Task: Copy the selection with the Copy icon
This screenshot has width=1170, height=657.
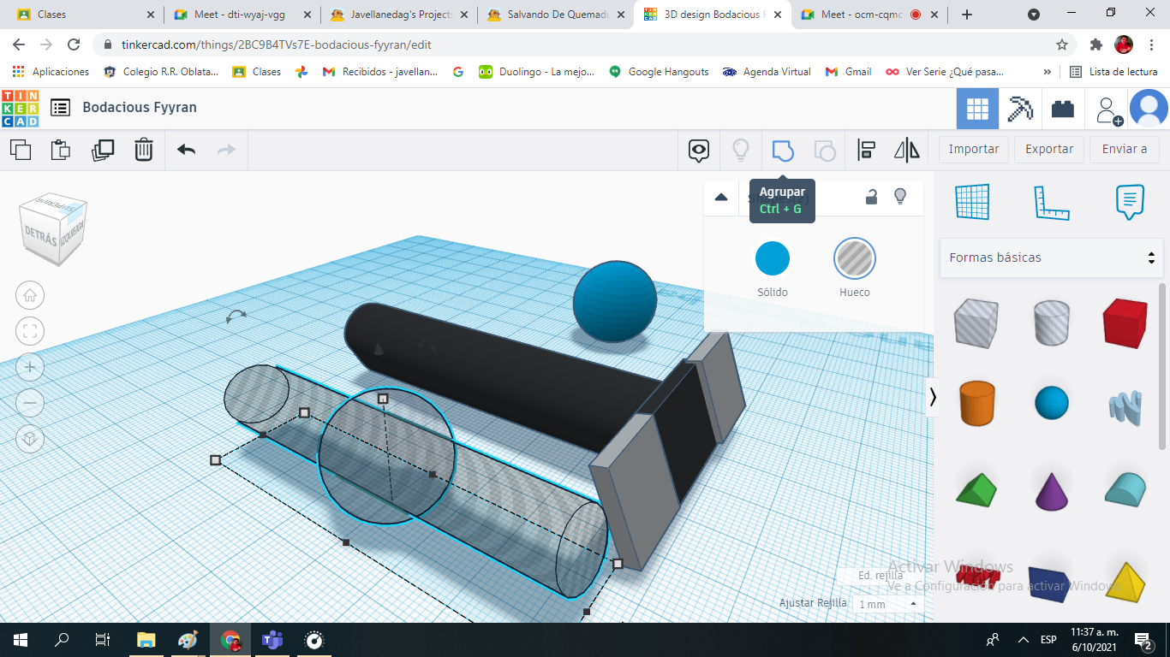Action: pyautogui.click(x=21, y=150)
